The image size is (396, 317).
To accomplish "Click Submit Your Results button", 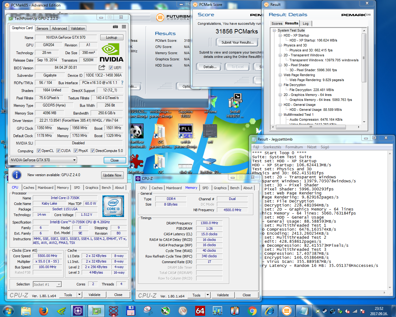I will [x=238, y=42].
